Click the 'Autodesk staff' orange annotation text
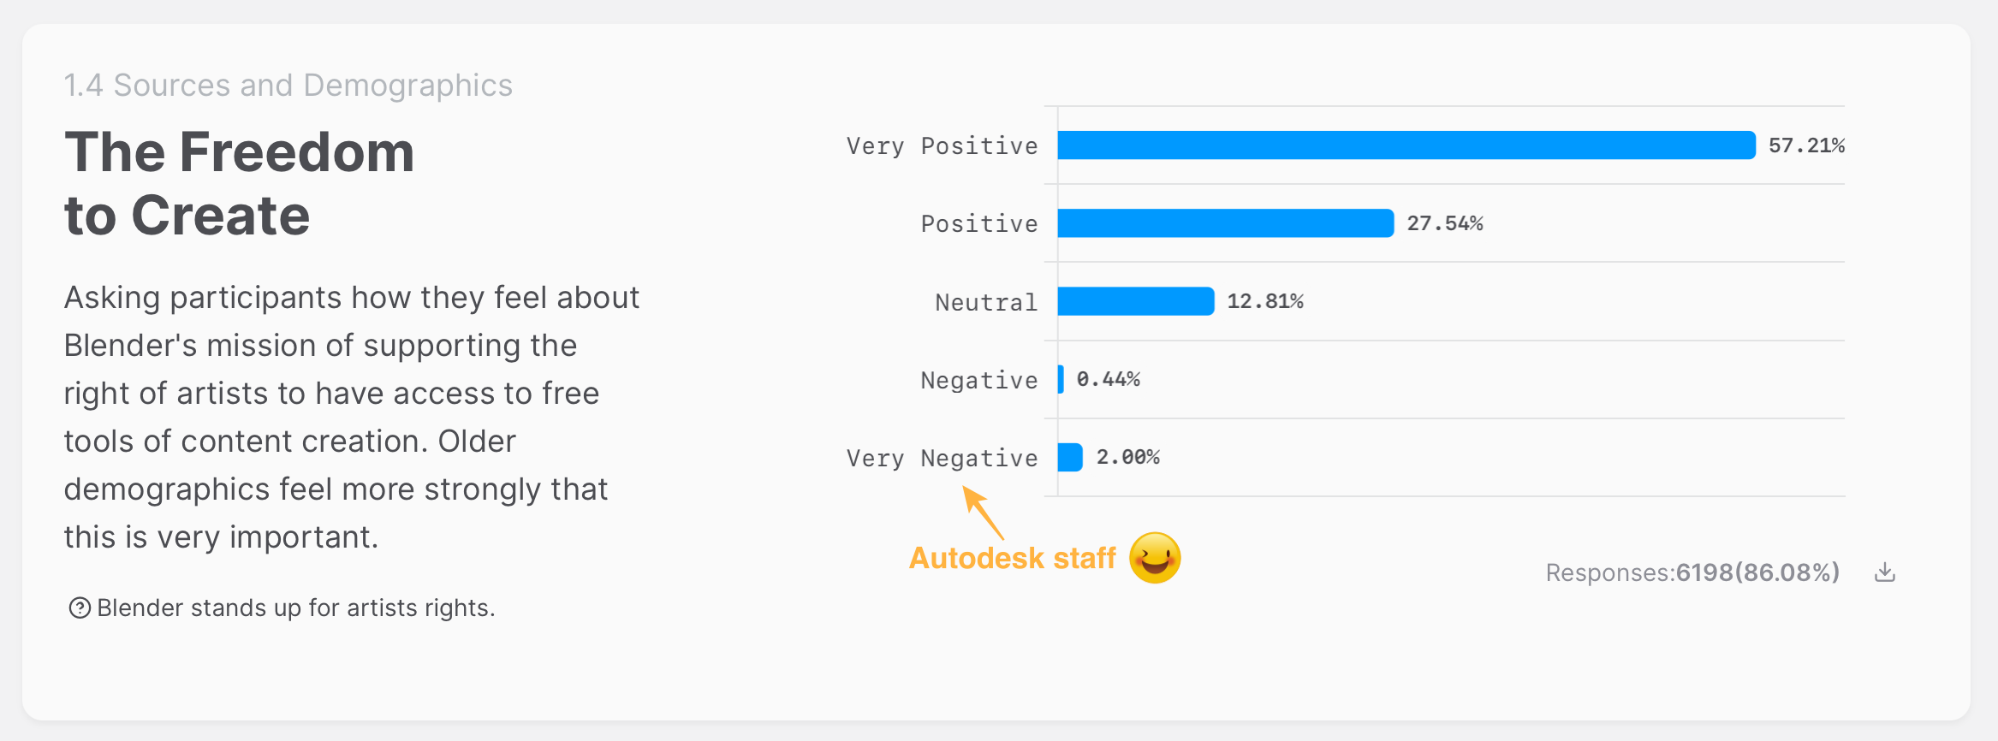 pos(1012,558)
